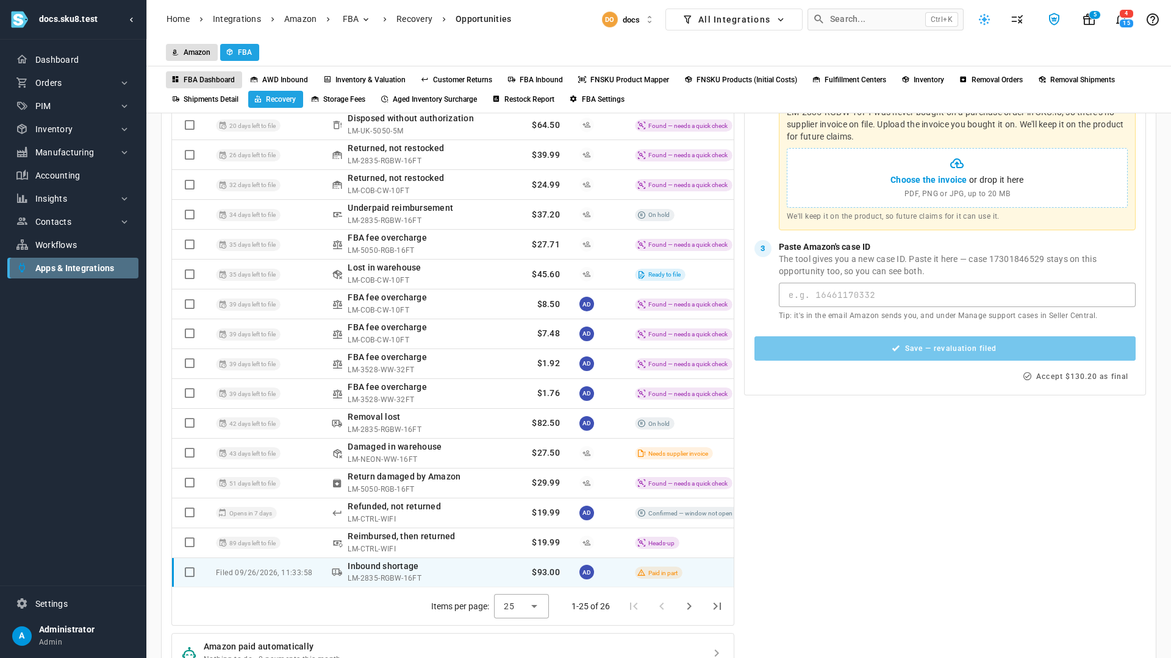Image resolution: width=1171 pixels, height=658 pixels.
Task: Open Integrations in the breadcrumb
Action: coord(237,19)
